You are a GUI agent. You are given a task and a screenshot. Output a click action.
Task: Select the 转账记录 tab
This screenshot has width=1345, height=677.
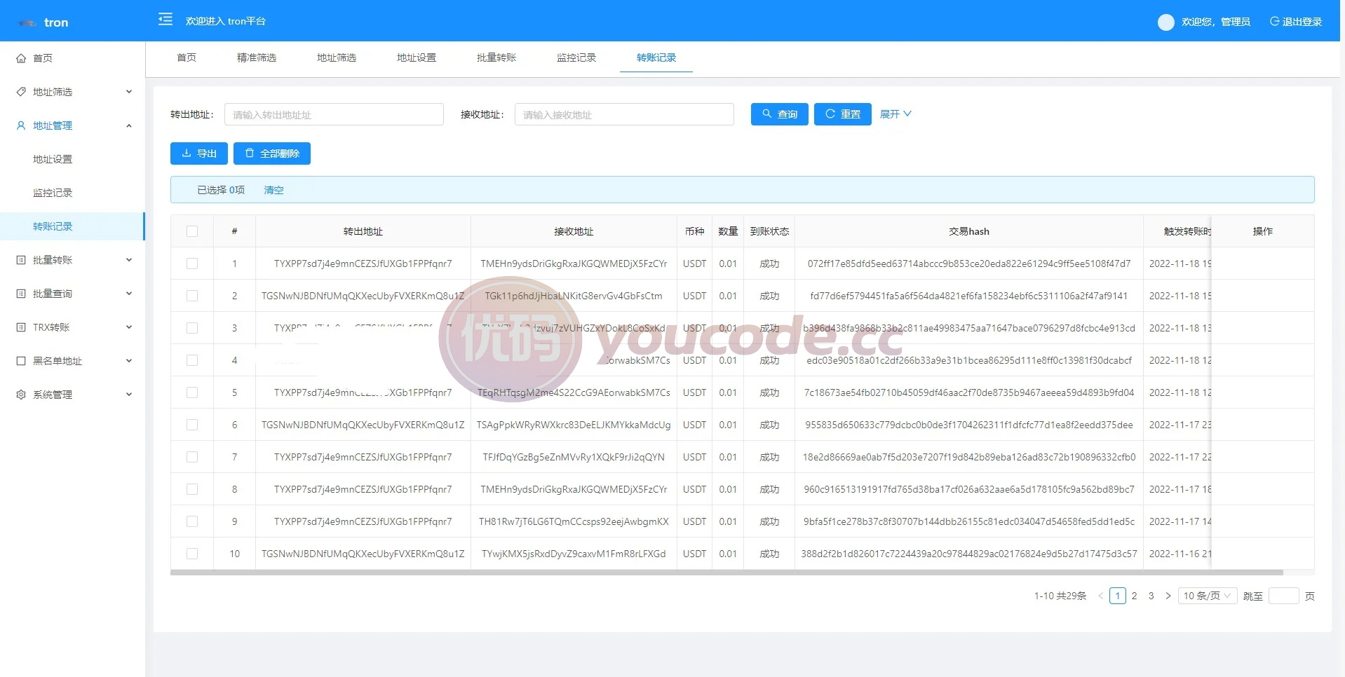(x=656, y=57)
